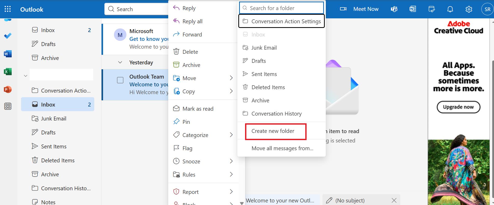Switch to Welcome to your new Outl... tab
This screenshot has height=205, width=494.
click(282, 200)
